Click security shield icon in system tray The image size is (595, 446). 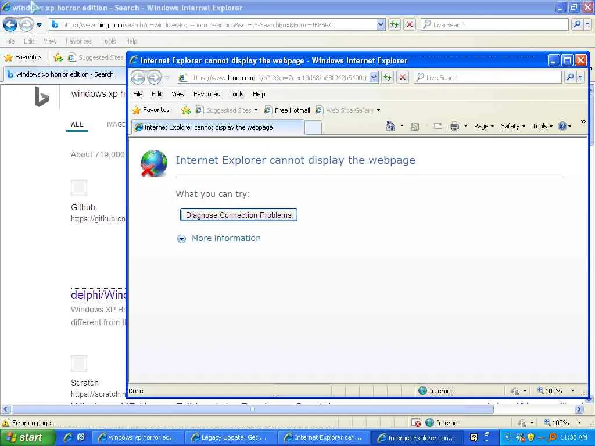coord(531,437)
